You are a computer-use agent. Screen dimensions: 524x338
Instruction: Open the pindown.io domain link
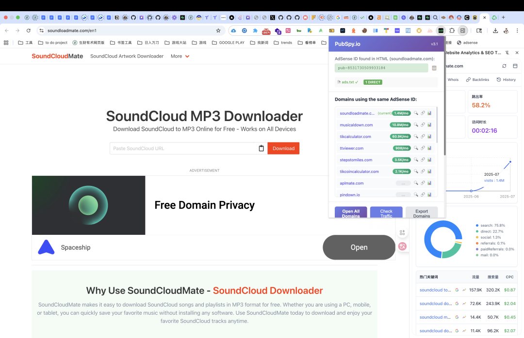(x=350, y=195)
